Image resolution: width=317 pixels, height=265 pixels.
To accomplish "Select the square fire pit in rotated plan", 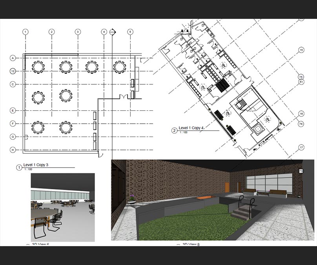I will 257,130.
